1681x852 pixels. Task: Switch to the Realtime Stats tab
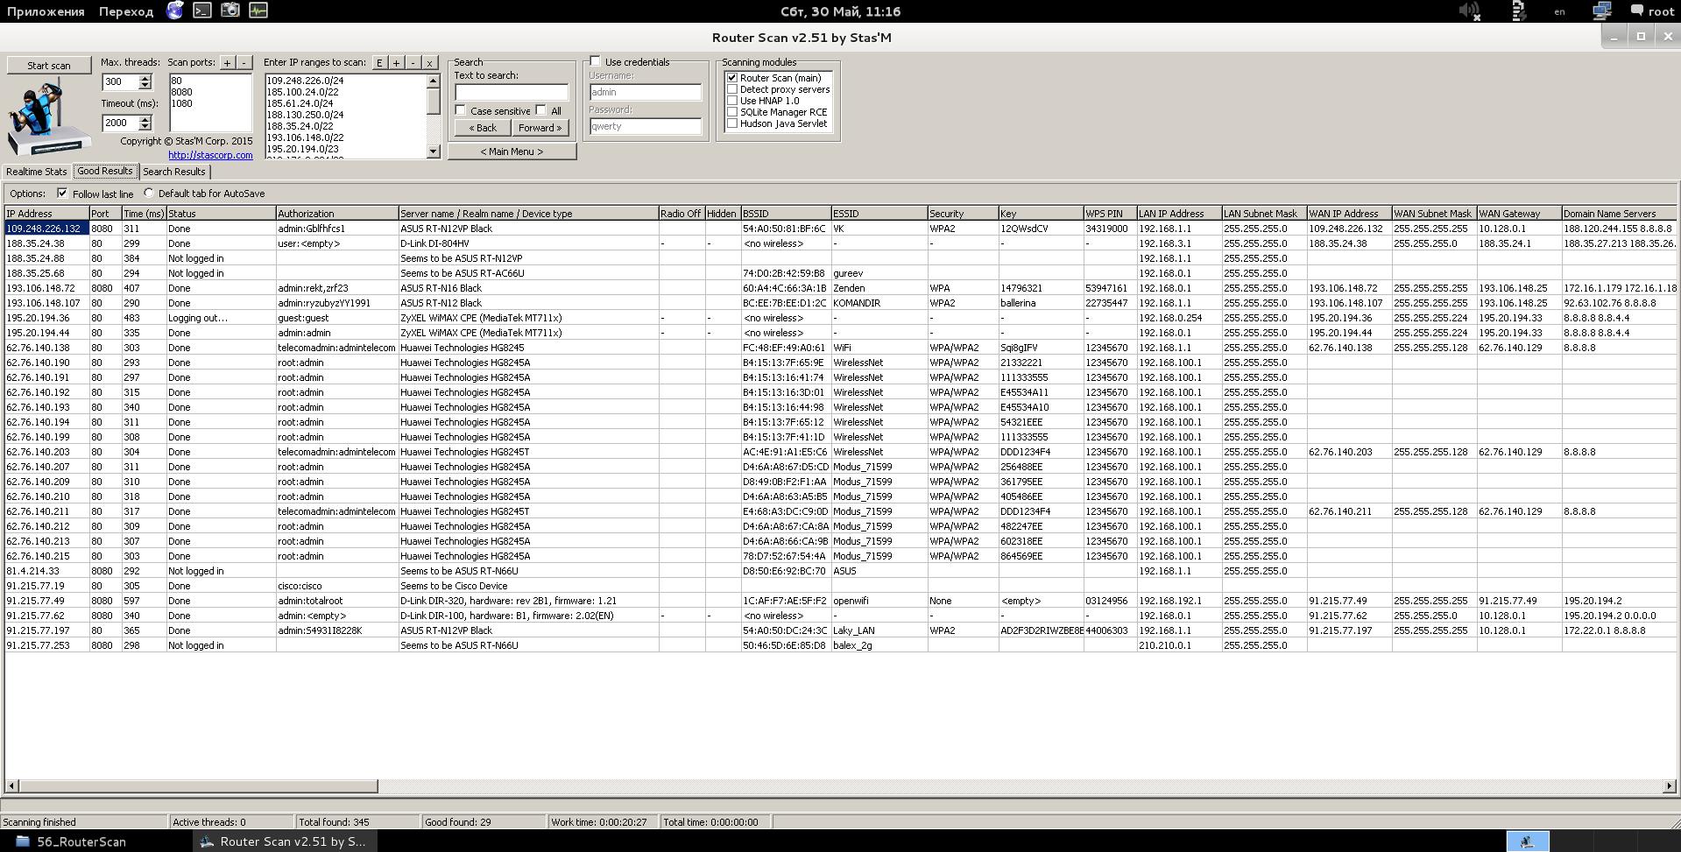pyautogui.click(x=37, y=172)
